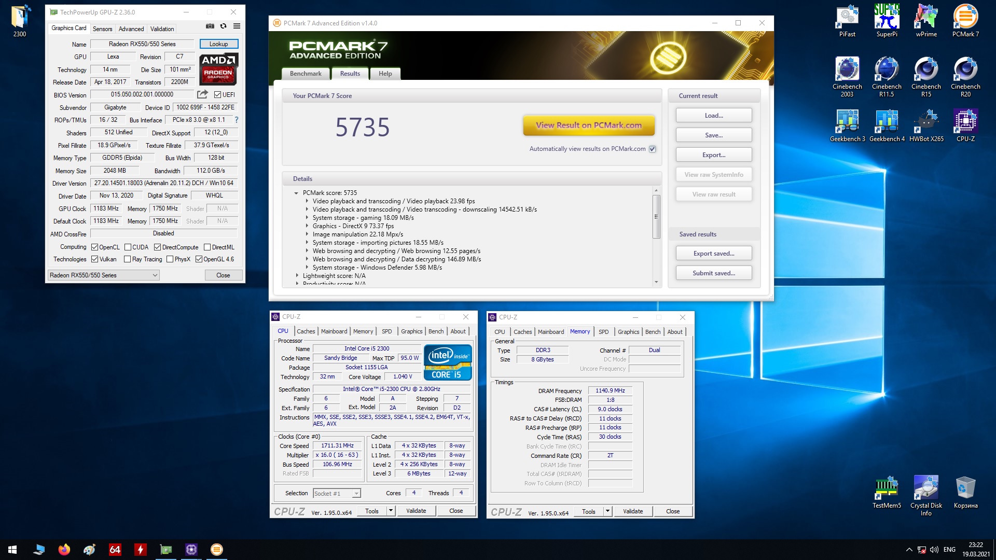Switch to the PCMark 7 taskbar icon
This screenshot has height=560, width=996.
coord(216,550)
